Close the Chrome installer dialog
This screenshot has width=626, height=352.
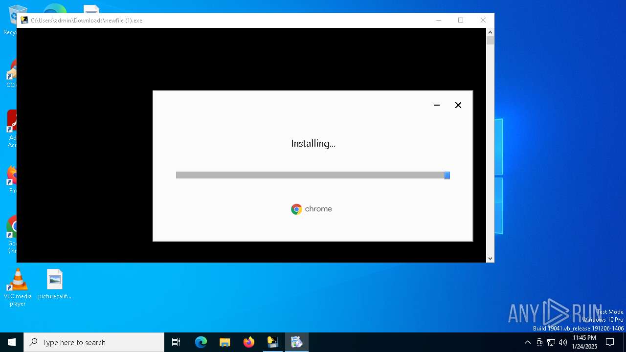[x=458, y=105]
